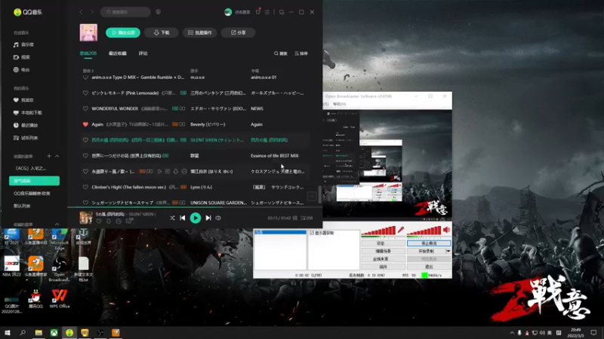Mute desktop audio speaker icon in OBS

[x=447, y=230]
